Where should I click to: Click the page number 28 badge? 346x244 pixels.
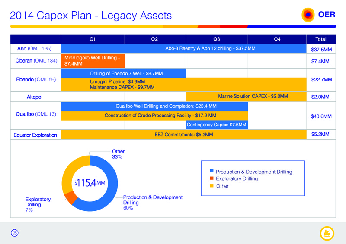point(15,233)
